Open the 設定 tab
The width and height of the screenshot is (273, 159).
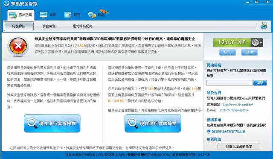pos(72,15)
